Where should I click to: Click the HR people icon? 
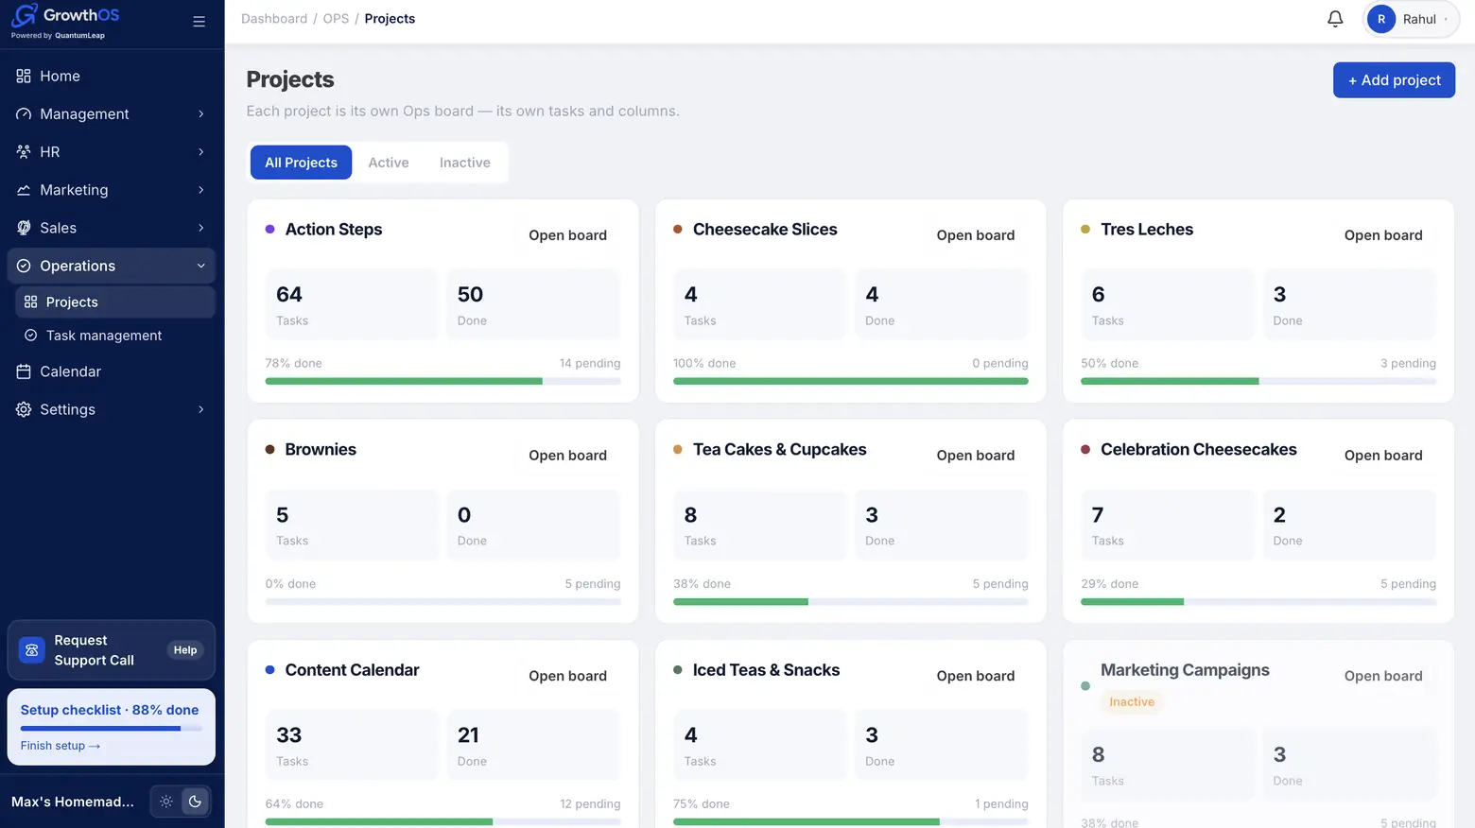click(24, 151)
